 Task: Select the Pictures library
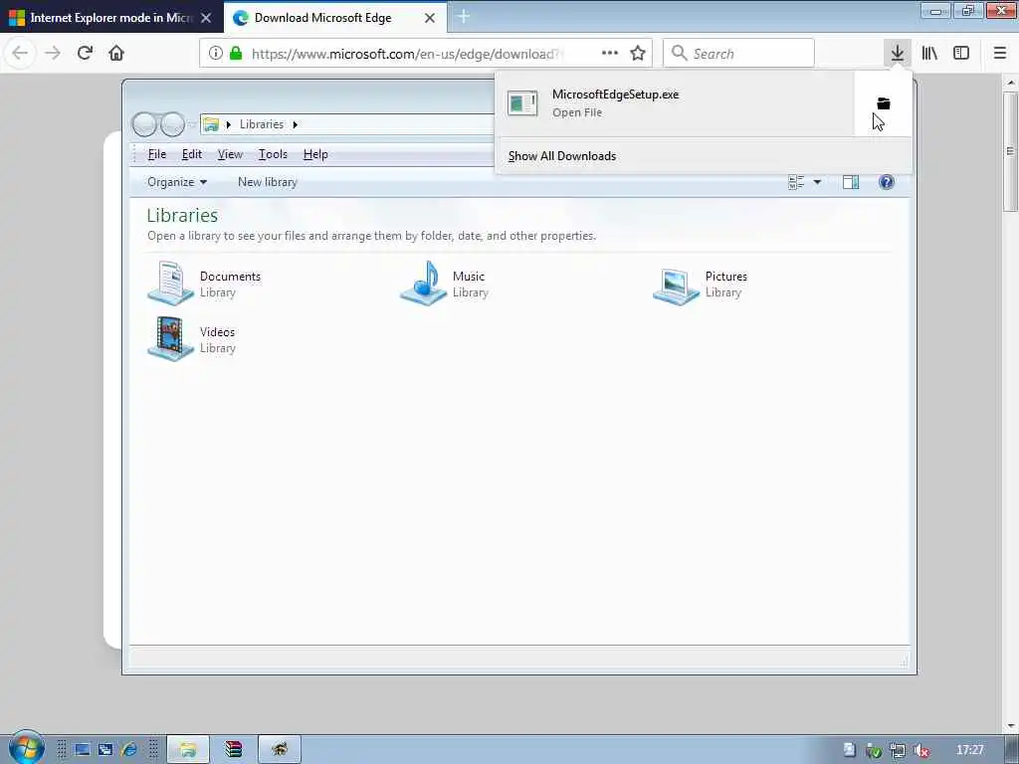pos(700,284)
